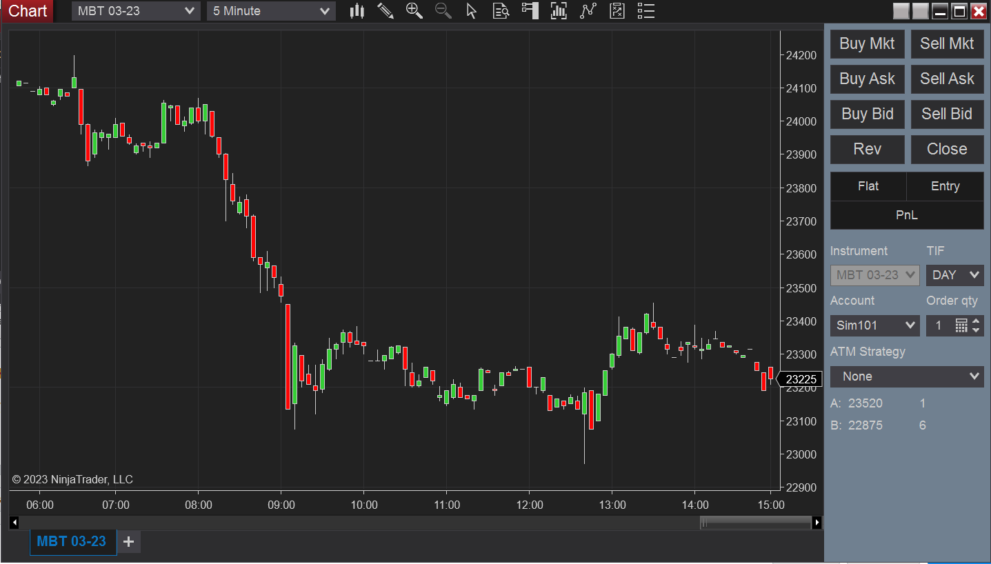Open the Sim101 account dropdown

pyautogui.click(x=874, y=325)
